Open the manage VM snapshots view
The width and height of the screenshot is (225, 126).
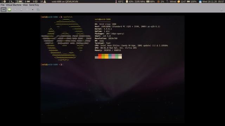pyautogui.click(x=38, y=10)
